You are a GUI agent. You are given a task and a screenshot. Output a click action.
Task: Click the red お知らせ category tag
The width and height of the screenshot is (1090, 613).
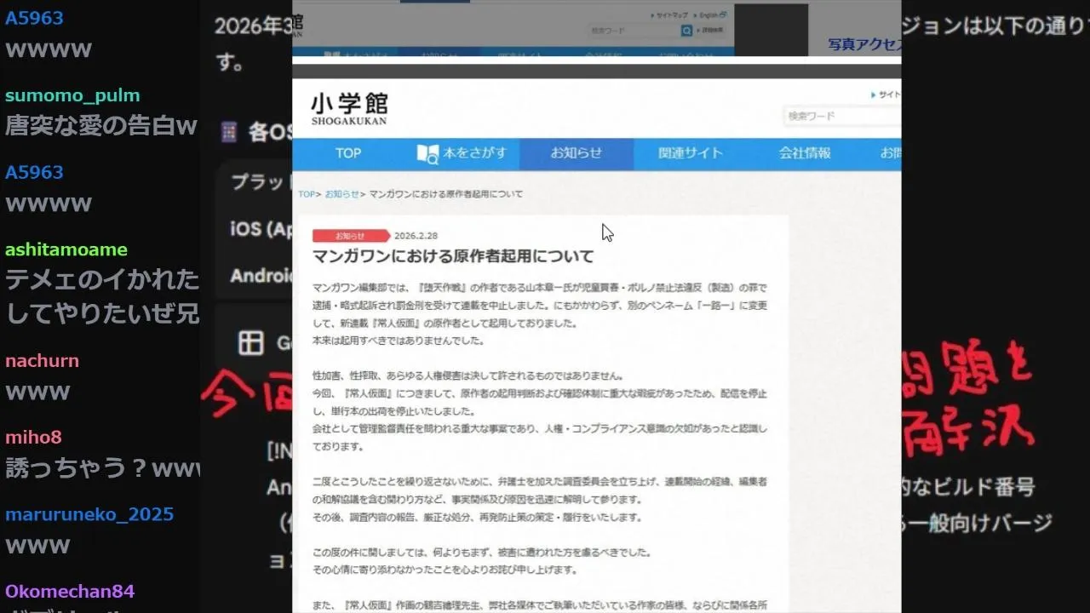point(350,236)
